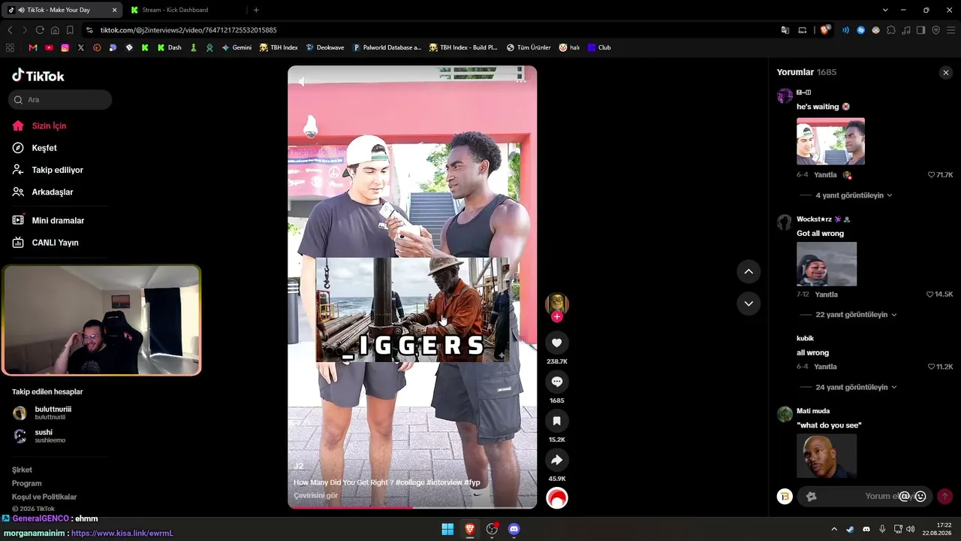Open the Extensions puzzle icon
961x541 pixels.
pos(891,30)
